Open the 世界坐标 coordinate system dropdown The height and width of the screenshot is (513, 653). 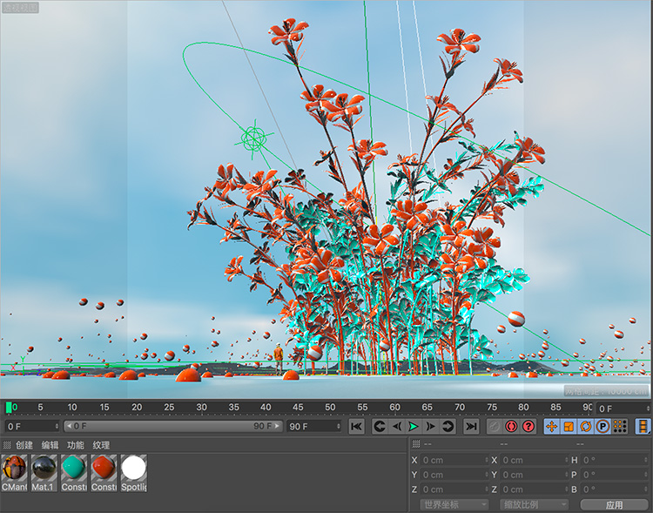click(x=454, y=504)
